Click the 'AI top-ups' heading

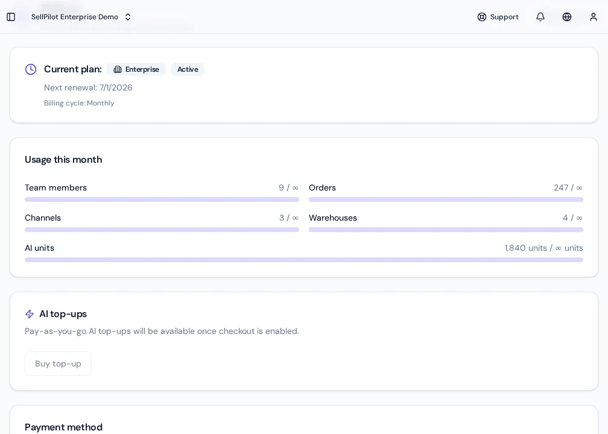63,314
